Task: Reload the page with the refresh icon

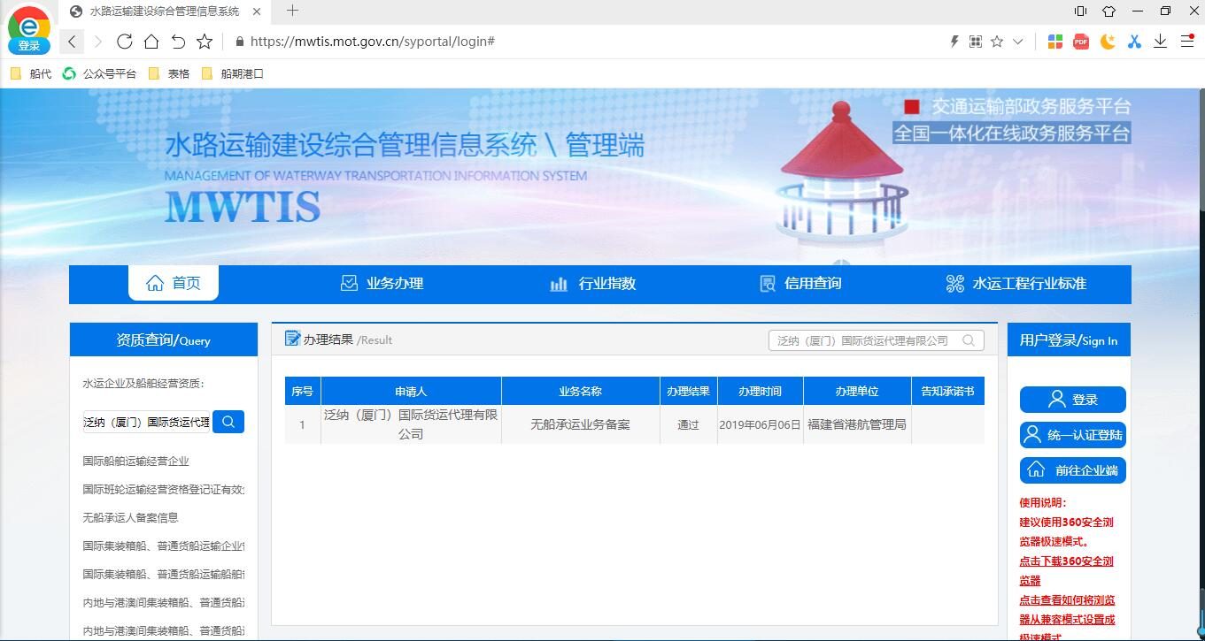Action: [x=124, y=42]
